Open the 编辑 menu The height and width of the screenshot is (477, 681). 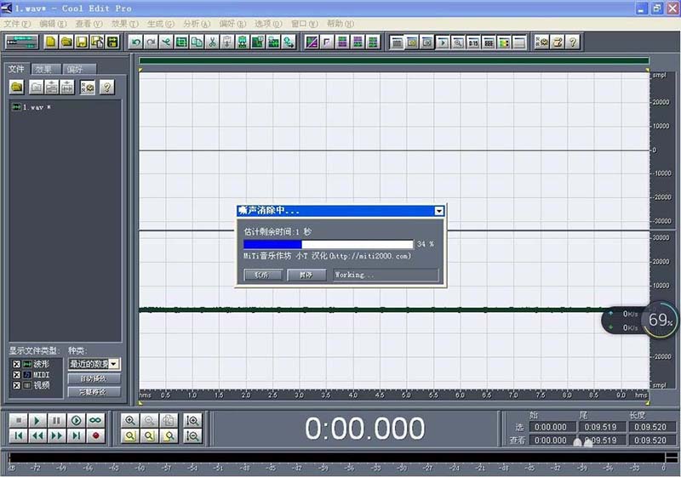tap(53, 24)
